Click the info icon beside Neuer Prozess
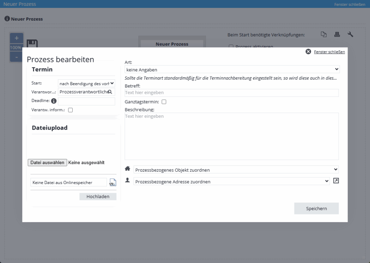This screenshot has height=263, width=370. 7,18
